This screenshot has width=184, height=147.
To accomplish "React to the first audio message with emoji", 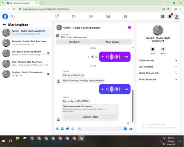I will (96, 57).
